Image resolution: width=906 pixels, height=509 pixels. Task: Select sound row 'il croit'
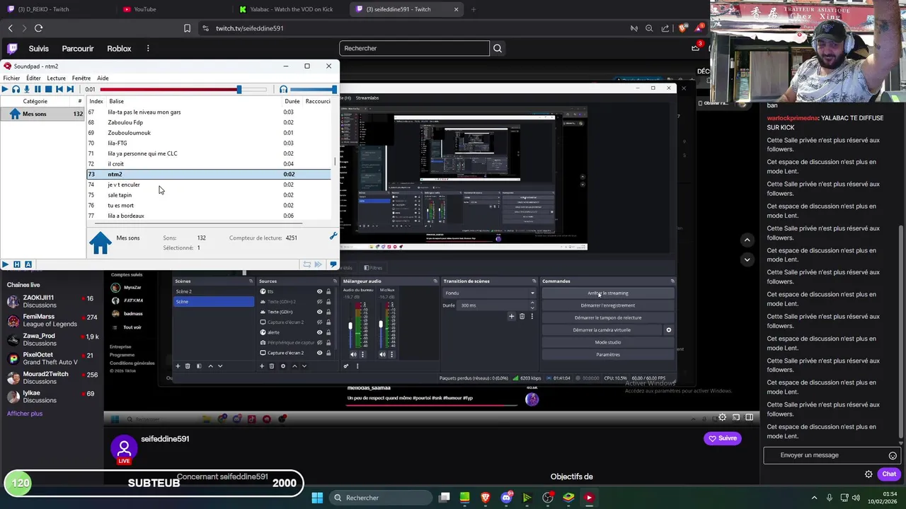click(x=209, y=164)
